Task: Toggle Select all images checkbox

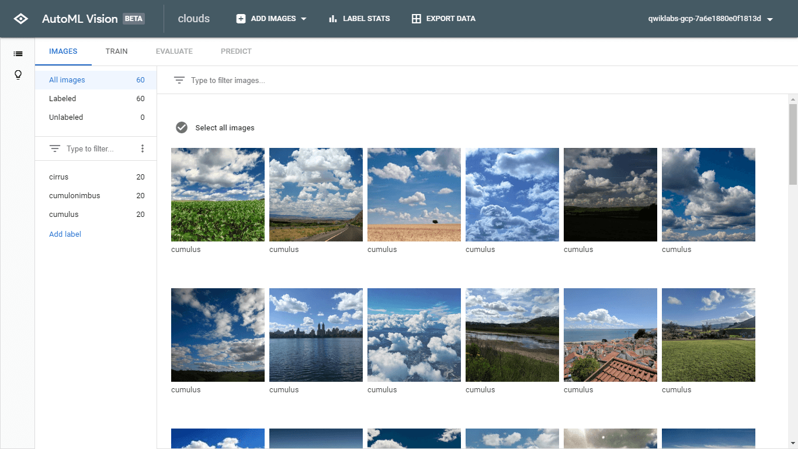Action: pos(181,127)
